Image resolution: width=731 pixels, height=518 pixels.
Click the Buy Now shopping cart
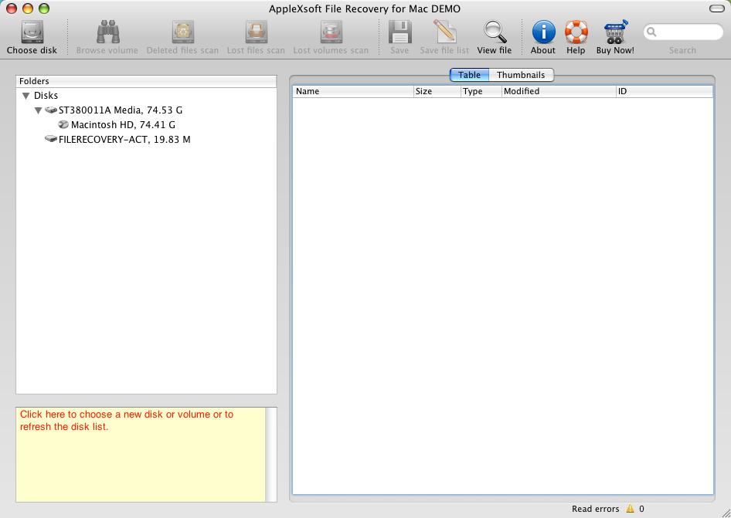615,32
